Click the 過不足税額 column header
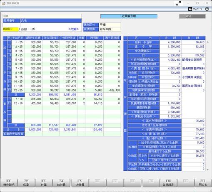This screenshot has width=212, height=192. (x=112, y=38)
